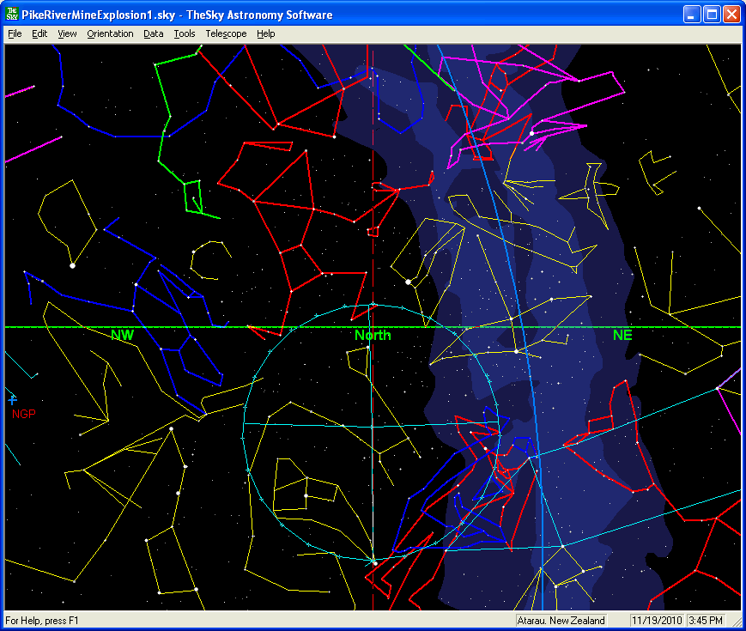
Task: Select the blue NGP cross marker
Action: click(12, 399)
